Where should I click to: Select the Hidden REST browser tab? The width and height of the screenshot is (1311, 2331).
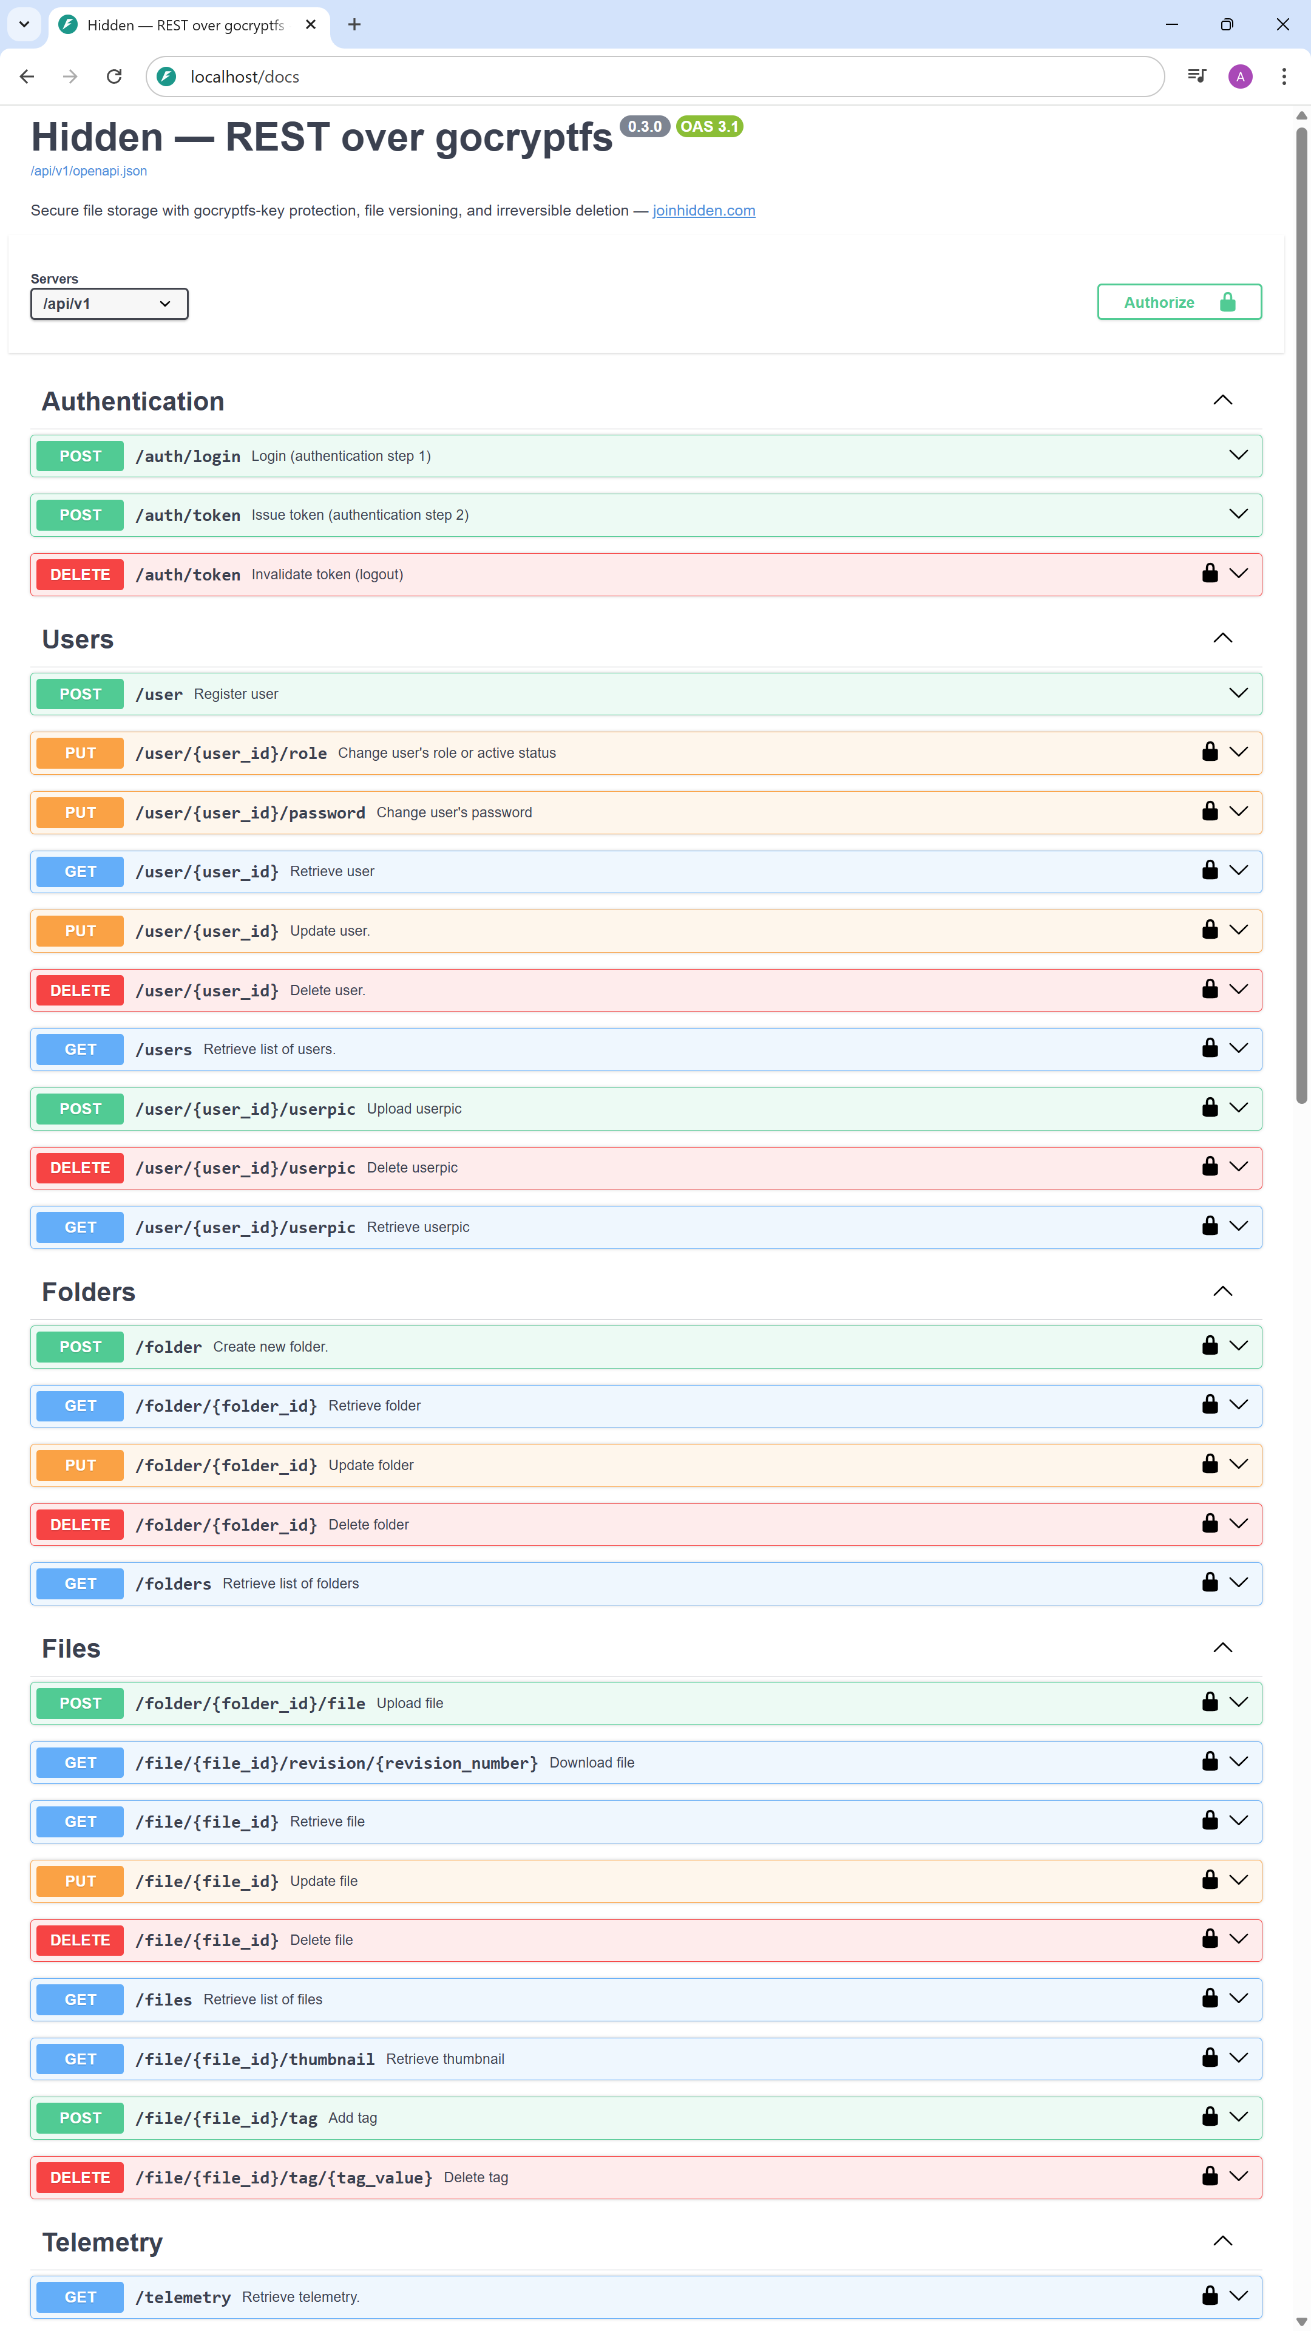point(186,26)
